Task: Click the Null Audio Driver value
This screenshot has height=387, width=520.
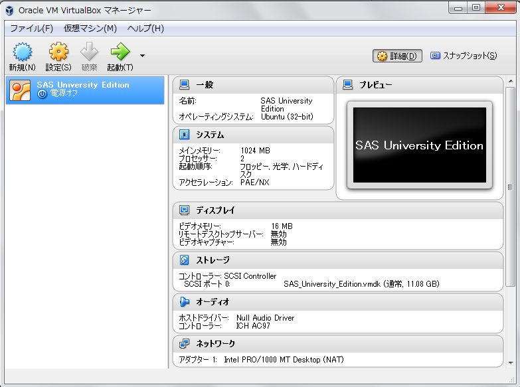Action: click(x=265, y=318)
